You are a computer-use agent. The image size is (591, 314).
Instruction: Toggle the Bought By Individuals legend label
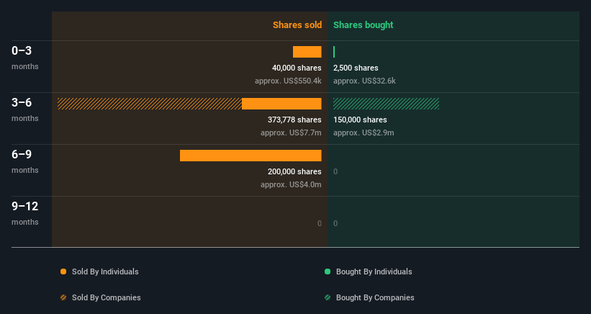point(374,272)
